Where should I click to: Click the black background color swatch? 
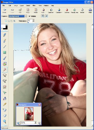tap(6, 28)
